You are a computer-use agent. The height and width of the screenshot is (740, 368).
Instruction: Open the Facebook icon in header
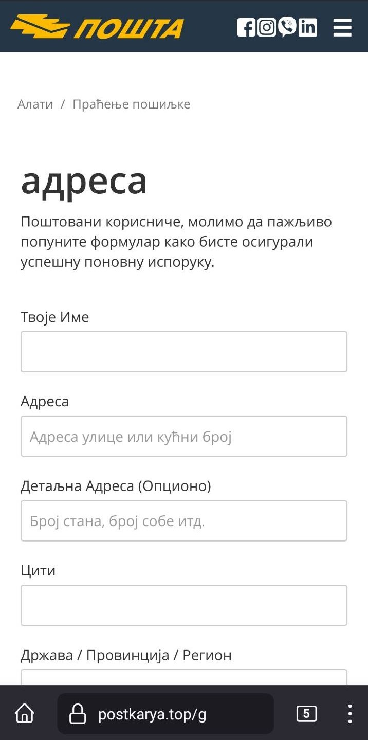coord(246,27)
